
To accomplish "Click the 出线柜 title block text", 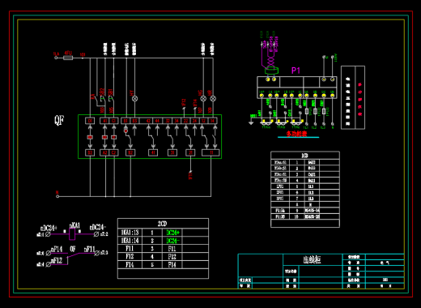I will click(313, 260).
